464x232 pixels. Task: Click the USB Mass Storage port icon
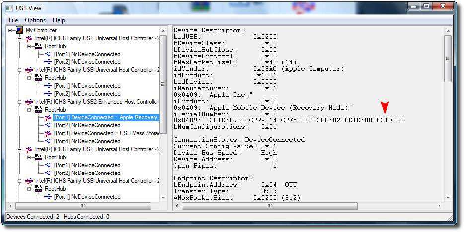[48, 133]
